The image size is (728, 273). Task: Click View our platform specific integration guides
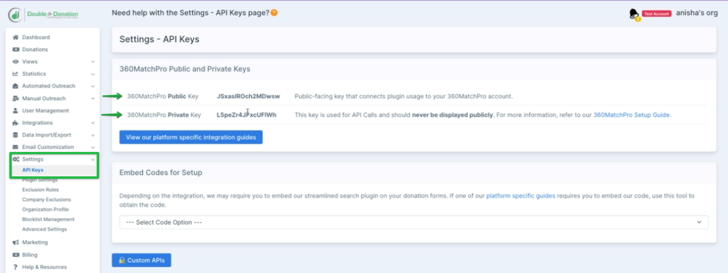(x=191, y=138)
